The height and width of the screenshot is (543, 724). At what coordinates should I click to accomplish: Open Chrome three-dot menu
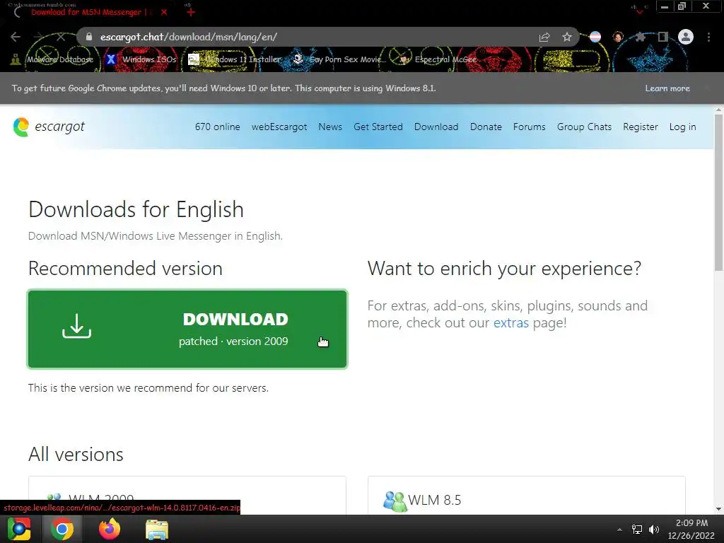(708, 37)
